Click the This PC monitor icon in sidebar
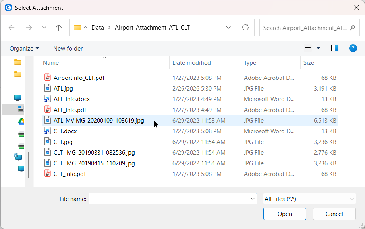 coord(18,98)
